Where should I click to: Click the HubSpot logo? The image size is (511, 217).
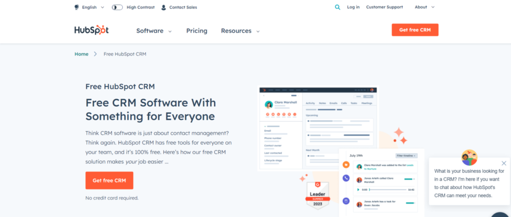click(x=92, y=30)
